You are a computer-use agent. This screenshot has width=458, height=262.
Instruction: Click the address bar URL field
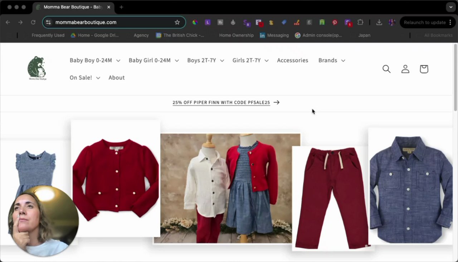pos(114,22)
